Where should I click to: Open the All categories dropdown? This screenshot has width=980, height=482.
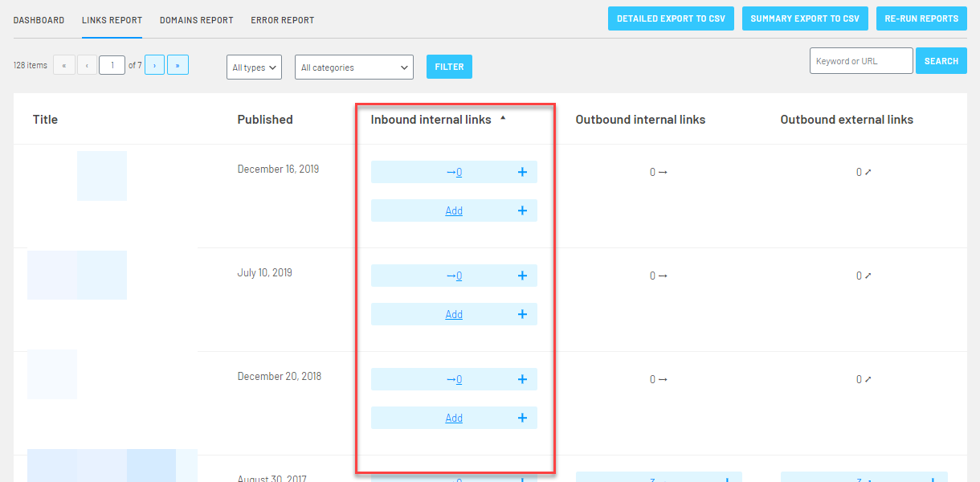[x=354, y=67]
